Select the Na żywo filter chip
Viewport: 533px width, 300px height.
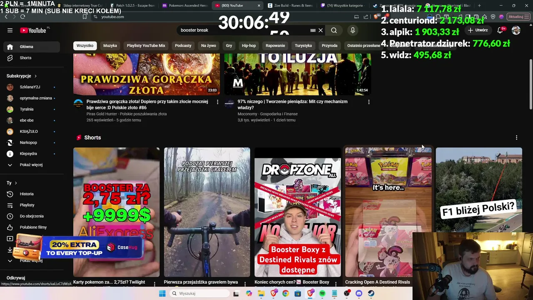[209, 45]
